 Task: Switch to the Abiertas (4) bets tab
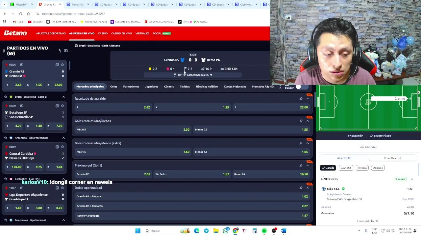click(x=344, y=158)
